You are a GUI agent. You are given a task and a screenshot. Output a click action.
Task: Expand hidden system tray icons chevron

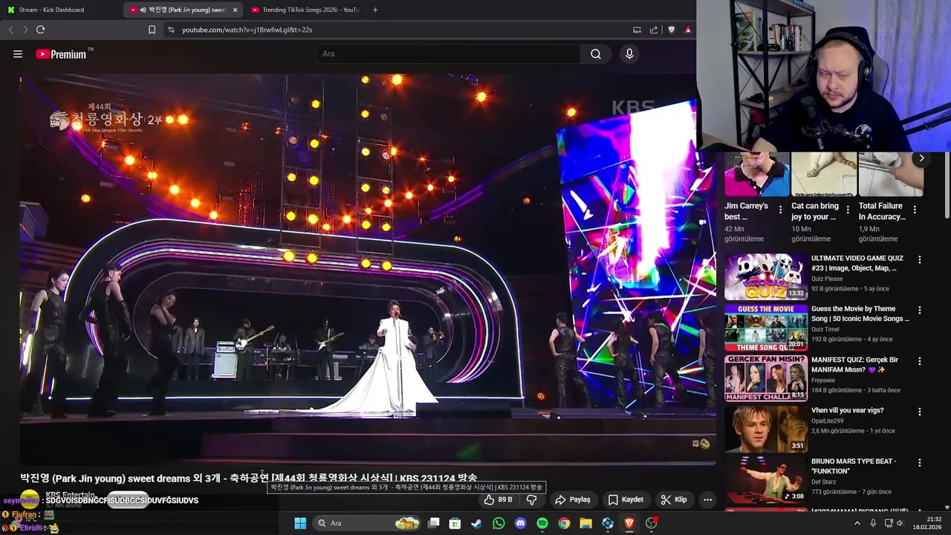click(857, 523)
